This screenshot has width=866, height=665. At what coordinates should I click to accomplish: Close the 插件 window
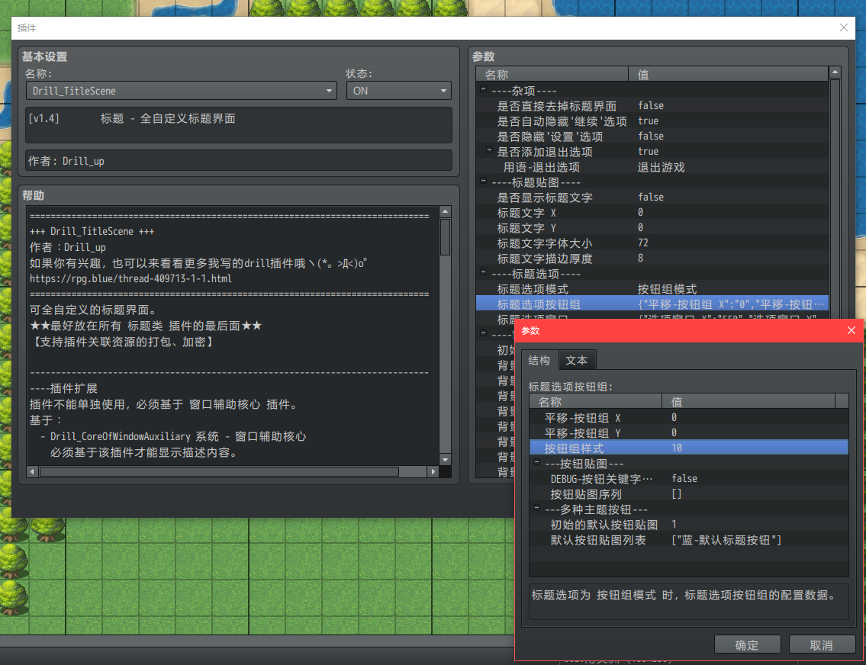tap(843, 27)
